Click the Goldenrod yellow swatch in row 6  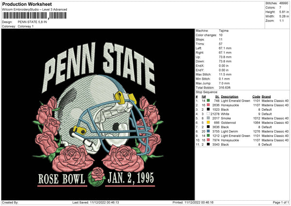pyautogui.click(x=208, y=122)
